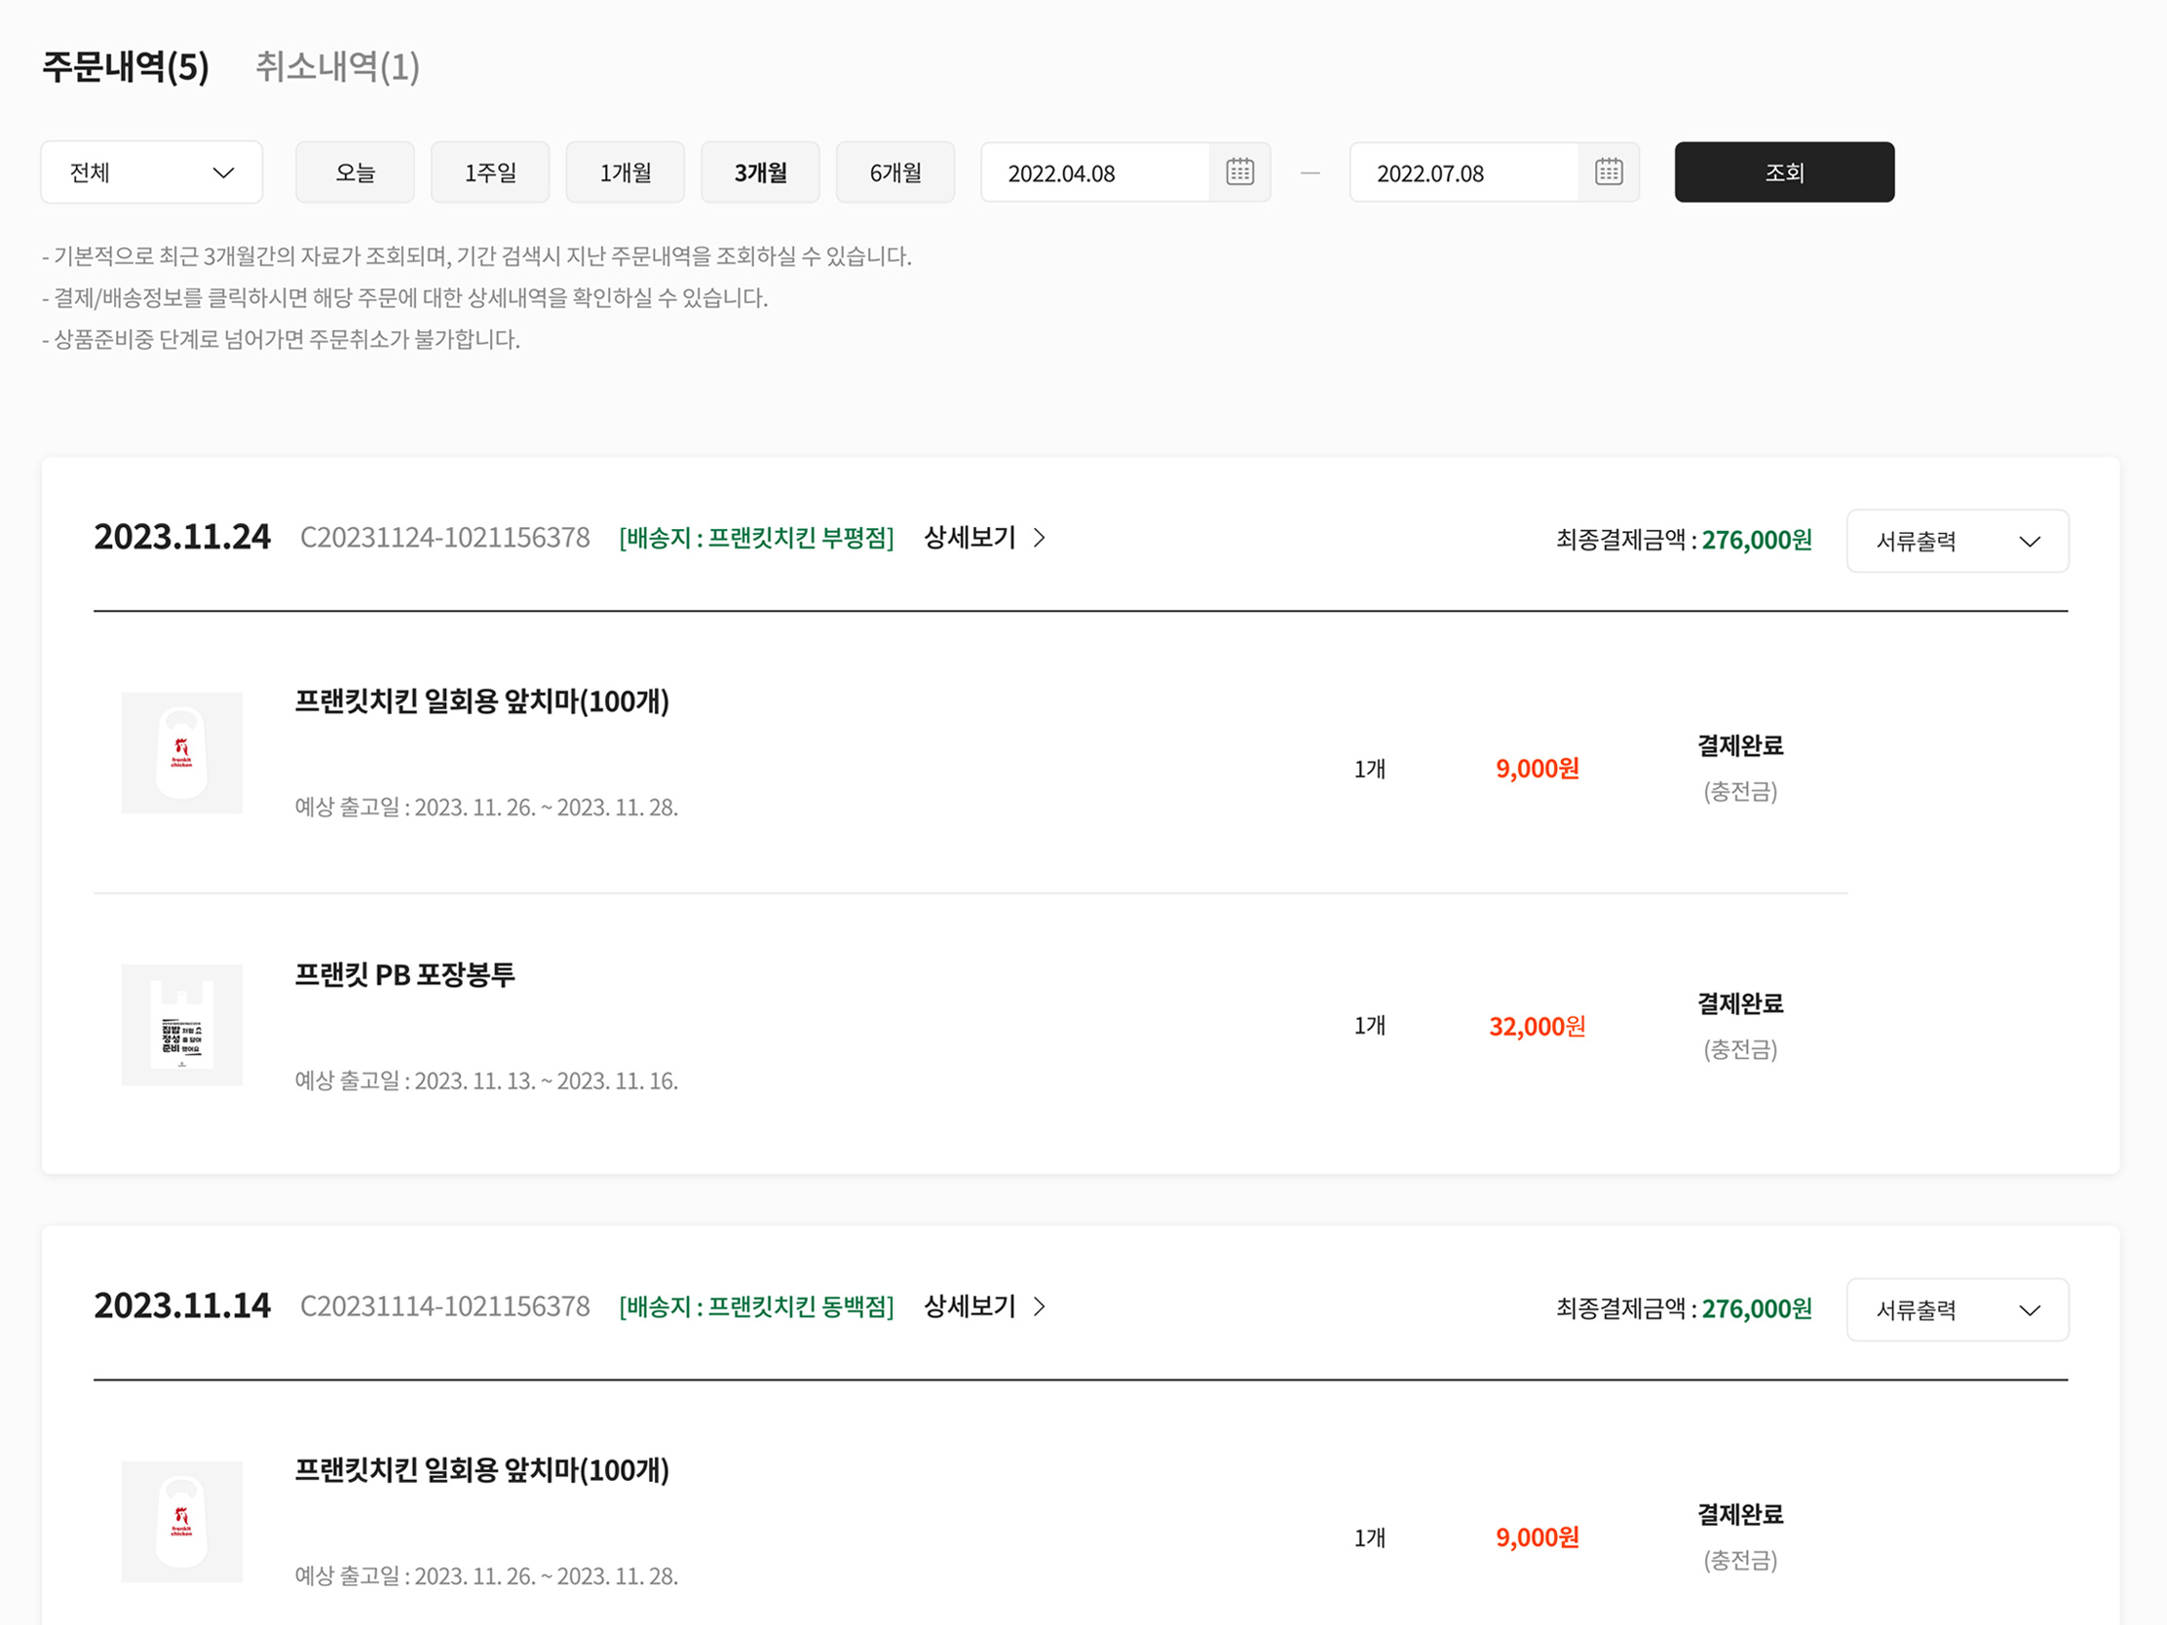Open the start date calendar picker icon
Viewport: 2167px width, 1625px height.
1239,172
